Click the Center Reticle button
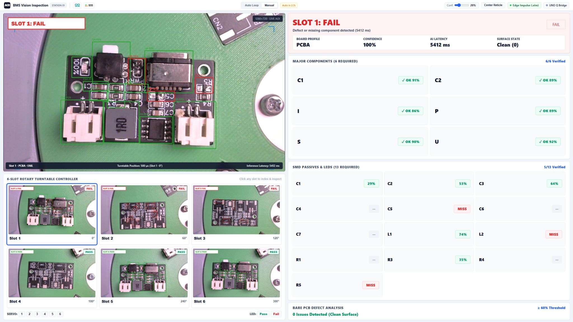This screenshot has height=322, width=573. pyautogui.click(x=493, y=5)
